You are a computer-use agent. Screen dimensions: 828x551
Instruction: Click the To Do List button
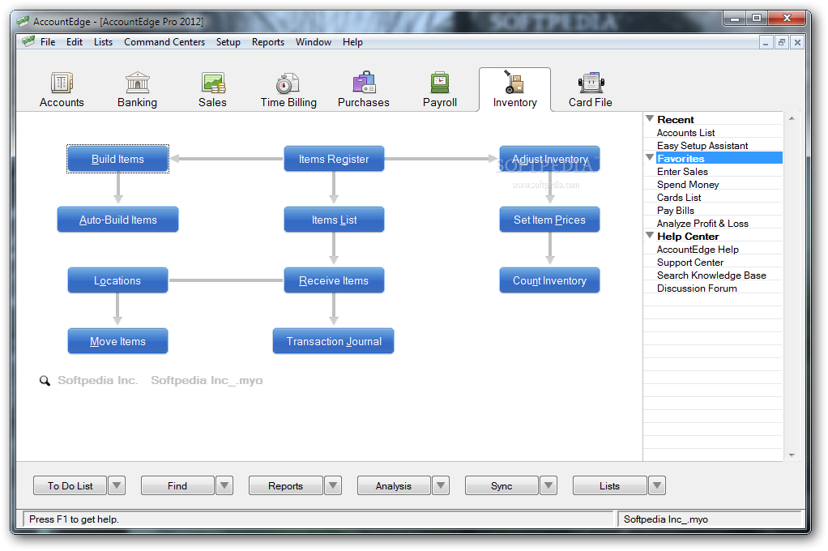click(70, 485)
